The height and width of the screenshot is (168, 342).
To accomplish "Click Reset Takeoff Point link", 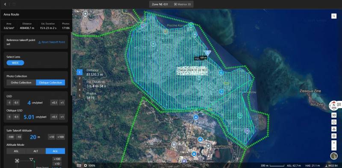I will (x=51, y=42).
